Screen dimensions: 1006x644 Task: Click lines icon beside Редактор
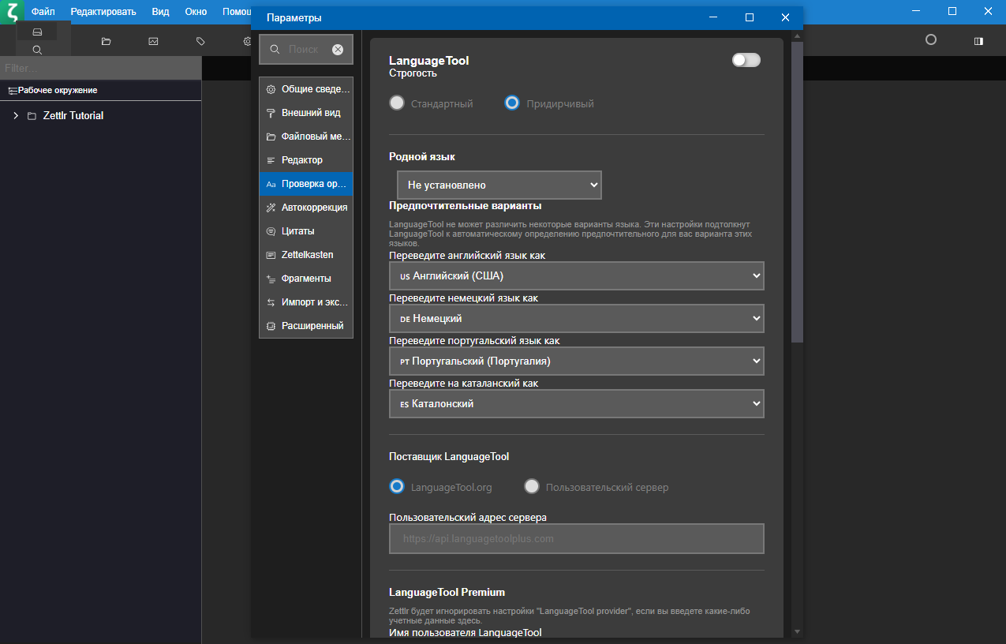[x=271, y=160]
